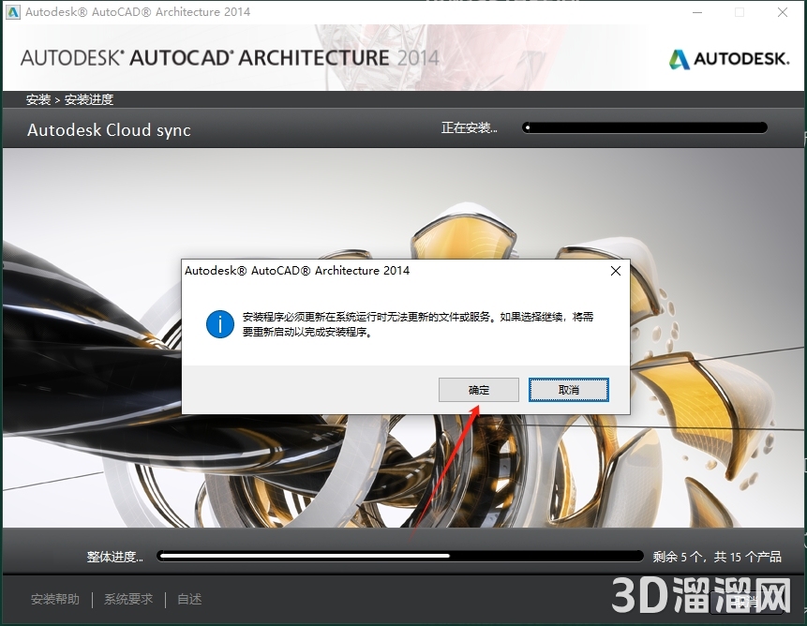Image resolution: width=807 pixels, height=626 pixels.
Task: Click 安装 in the breadcrumb navigation
Action: coord(37,99)
